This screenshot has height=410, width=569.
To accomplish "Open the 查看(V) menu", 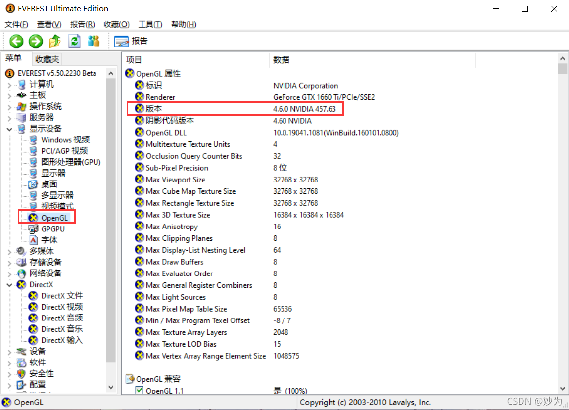I will (49, 24).
